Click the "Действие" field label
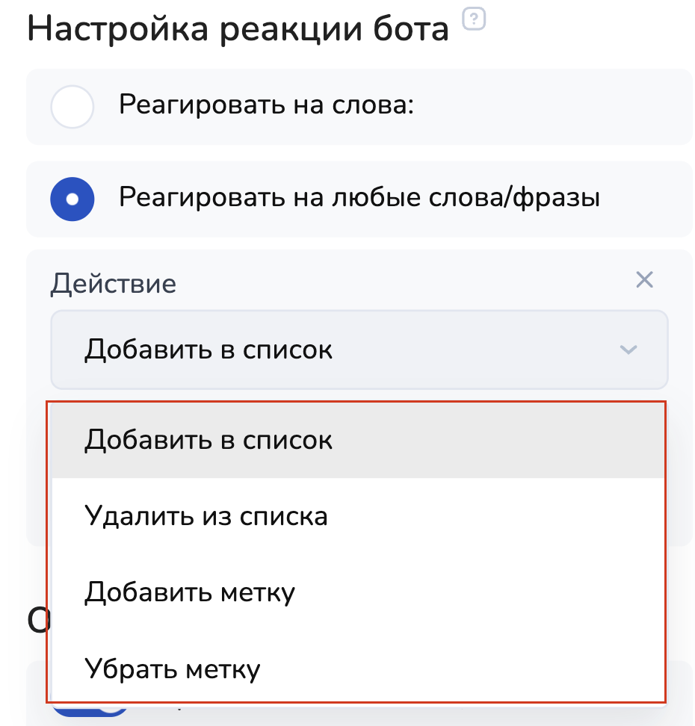 [114, 284]
